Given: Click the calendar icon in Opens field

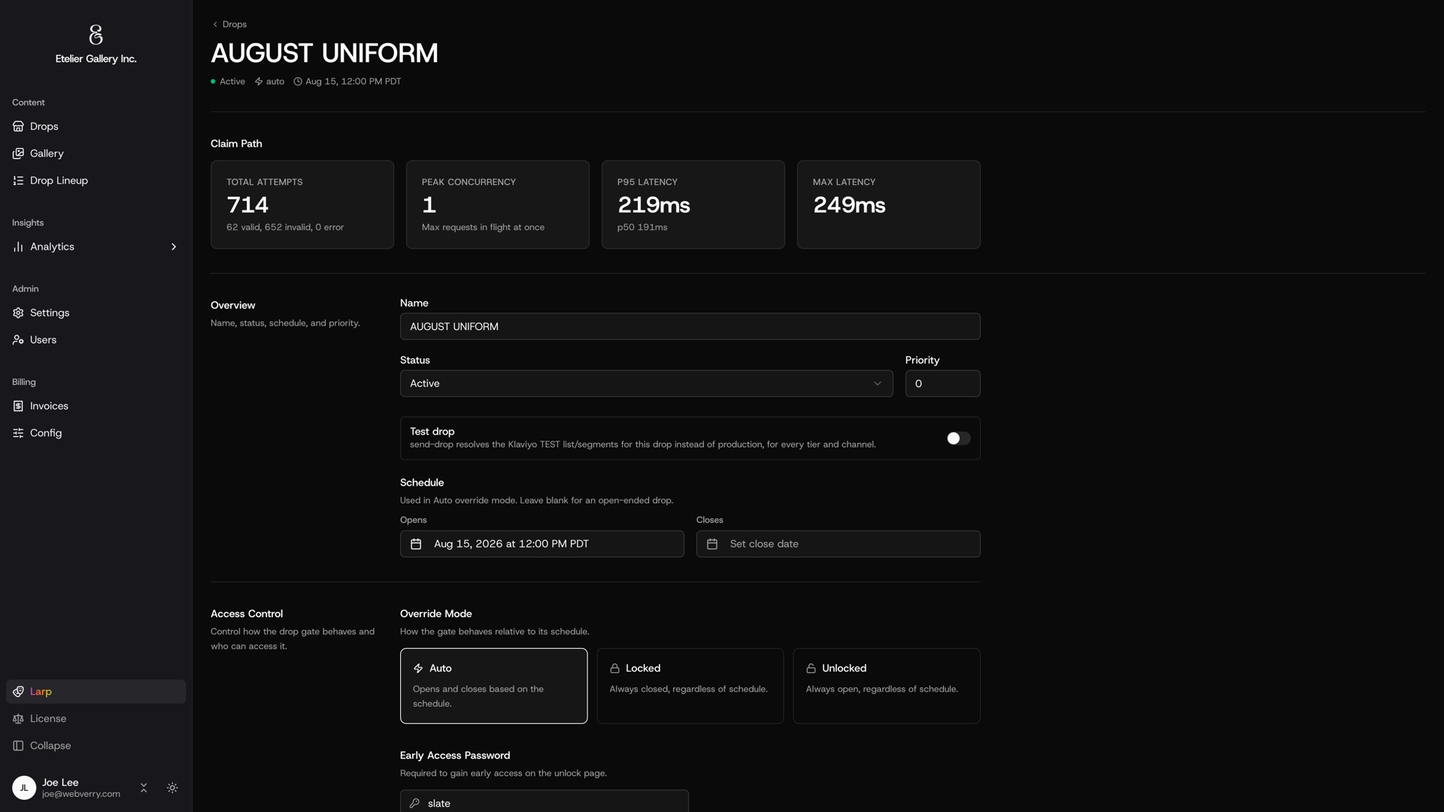Looking at the screenshot, I should tap(416, 544).
